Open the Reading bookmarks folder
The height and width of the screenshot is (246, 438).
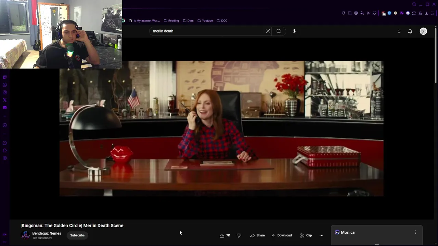coord(171,20)
